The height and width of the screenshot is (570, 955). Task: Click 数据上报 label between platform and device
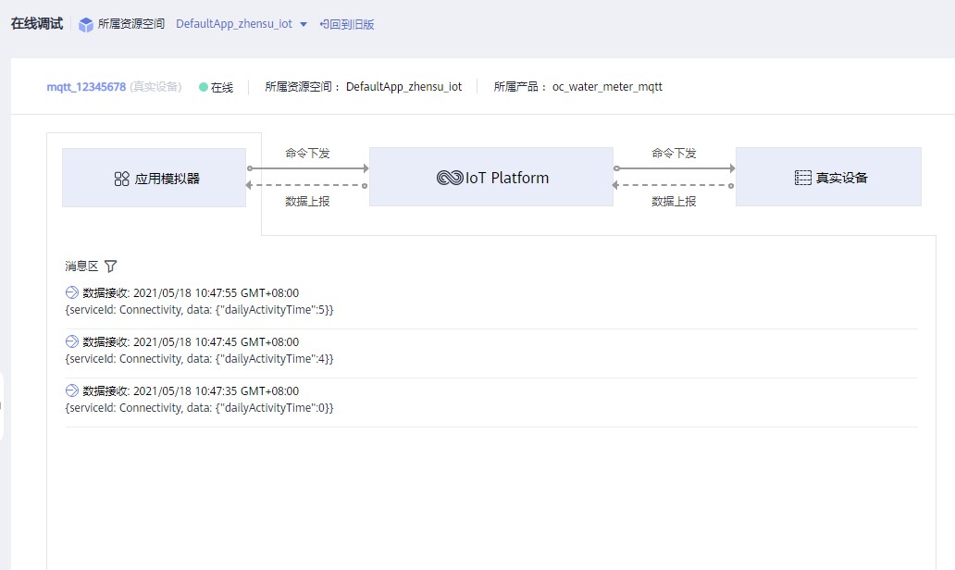pyautogui.click(x=674, y=202)
